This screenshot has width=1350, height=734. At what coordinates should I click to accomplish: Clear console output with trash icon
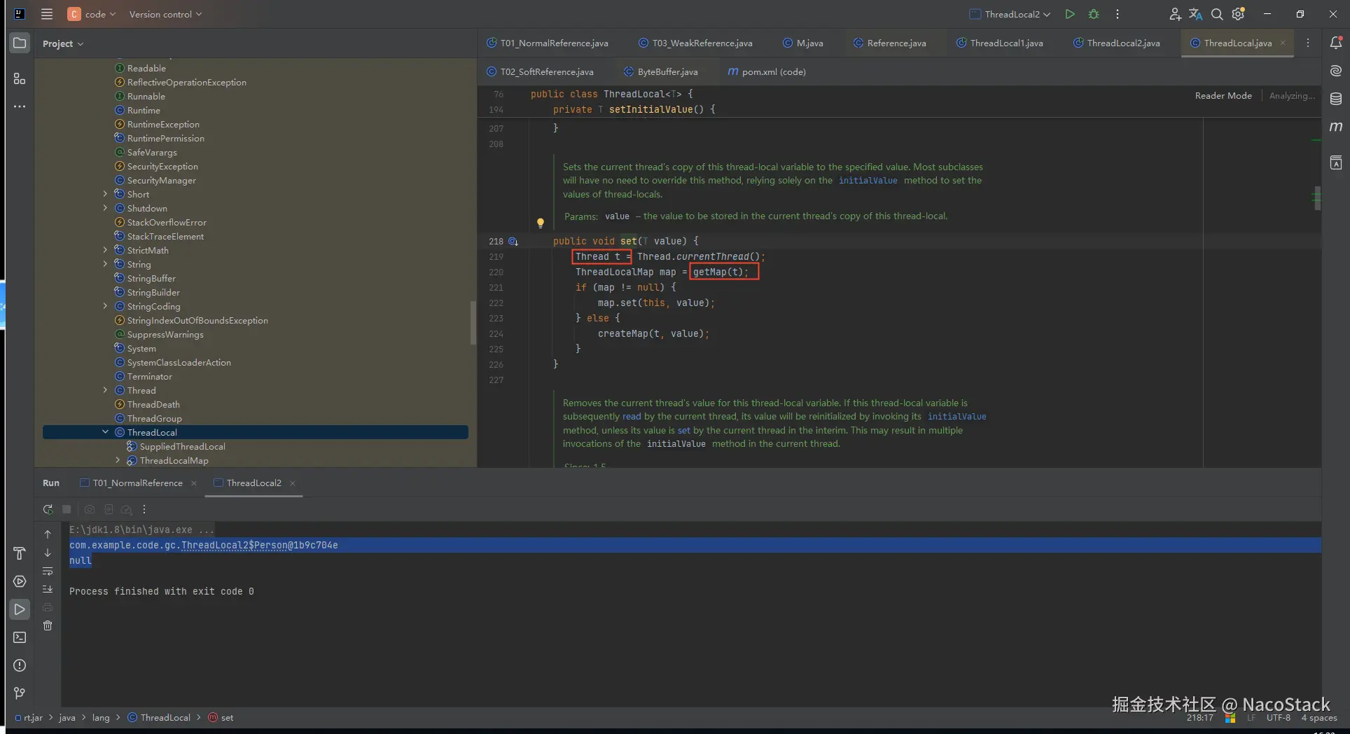[48, 625]
